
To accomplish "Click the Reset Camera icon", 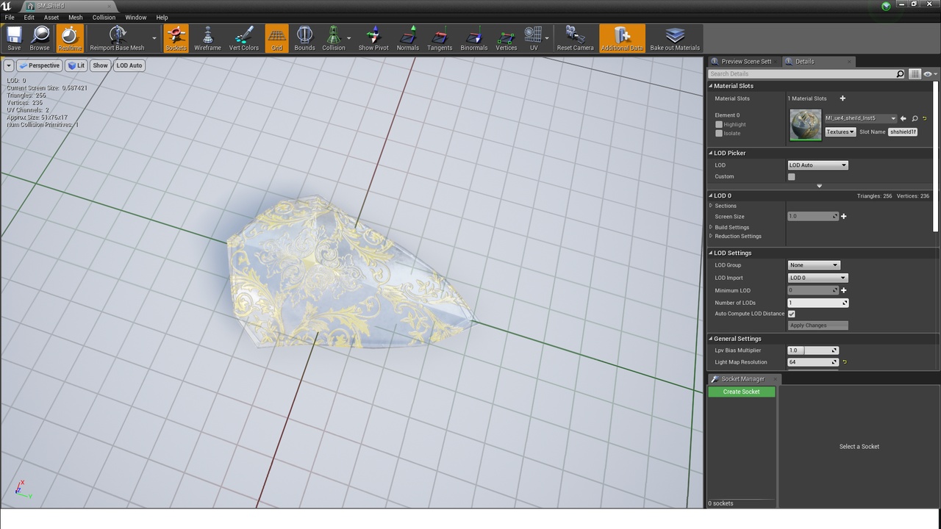I will (575, 38).
